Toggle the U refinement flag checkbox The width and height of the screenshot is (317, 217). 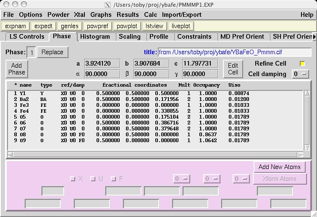[93, 179]
